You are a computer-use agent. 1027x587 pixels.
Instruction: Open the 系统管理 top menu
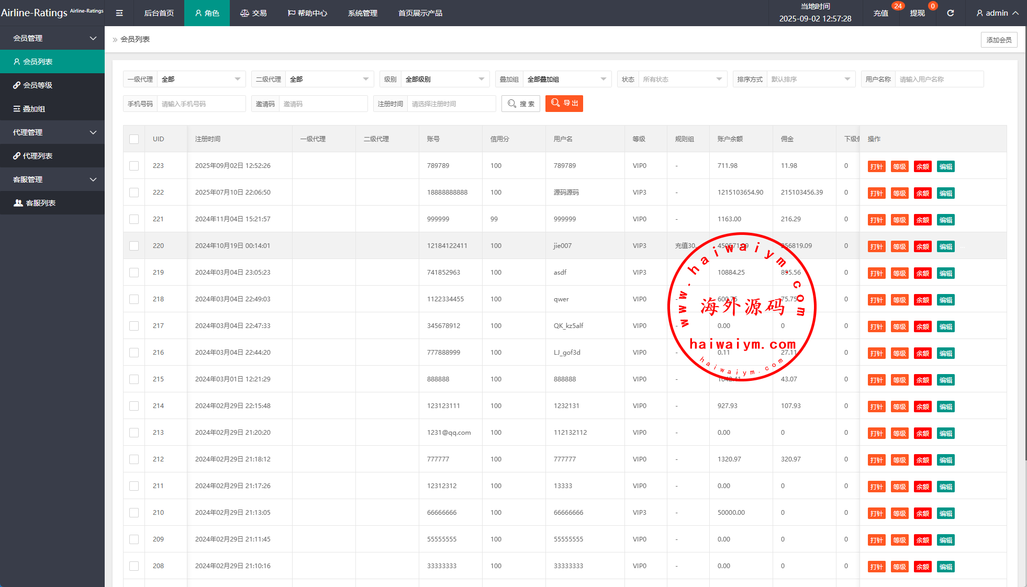(362, 13)
